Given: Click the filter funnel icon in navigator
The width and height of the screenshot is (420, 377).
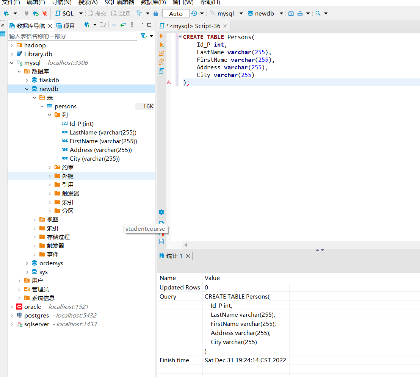Looking at the screenshot, I should pyautogui.click(x=144, y=36).
